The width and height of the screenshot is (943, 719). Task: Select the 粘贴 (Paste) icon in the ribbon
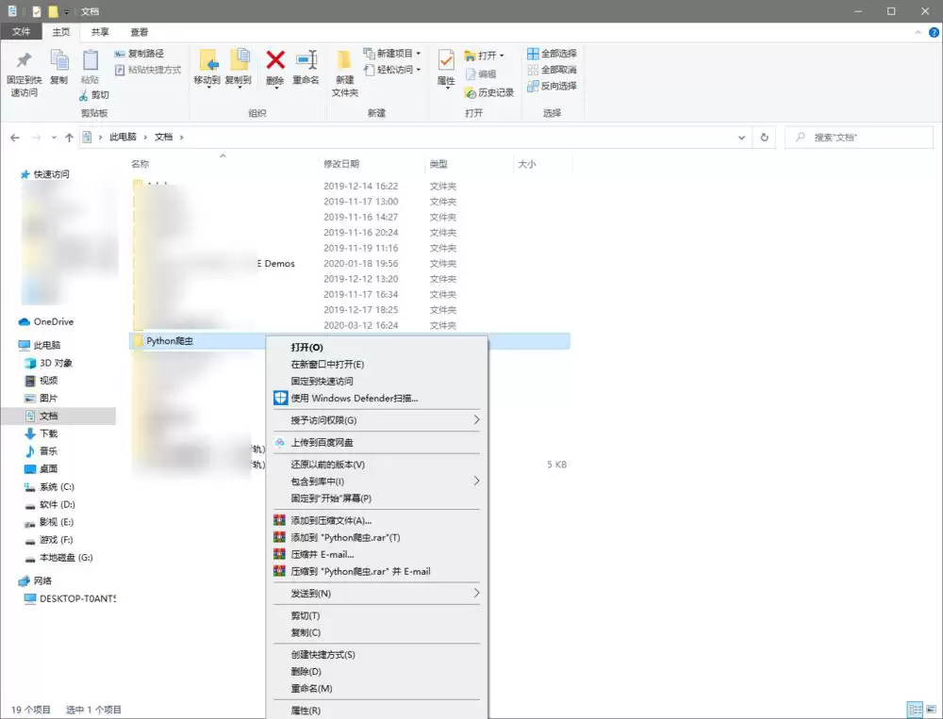[x=90, y=68]
